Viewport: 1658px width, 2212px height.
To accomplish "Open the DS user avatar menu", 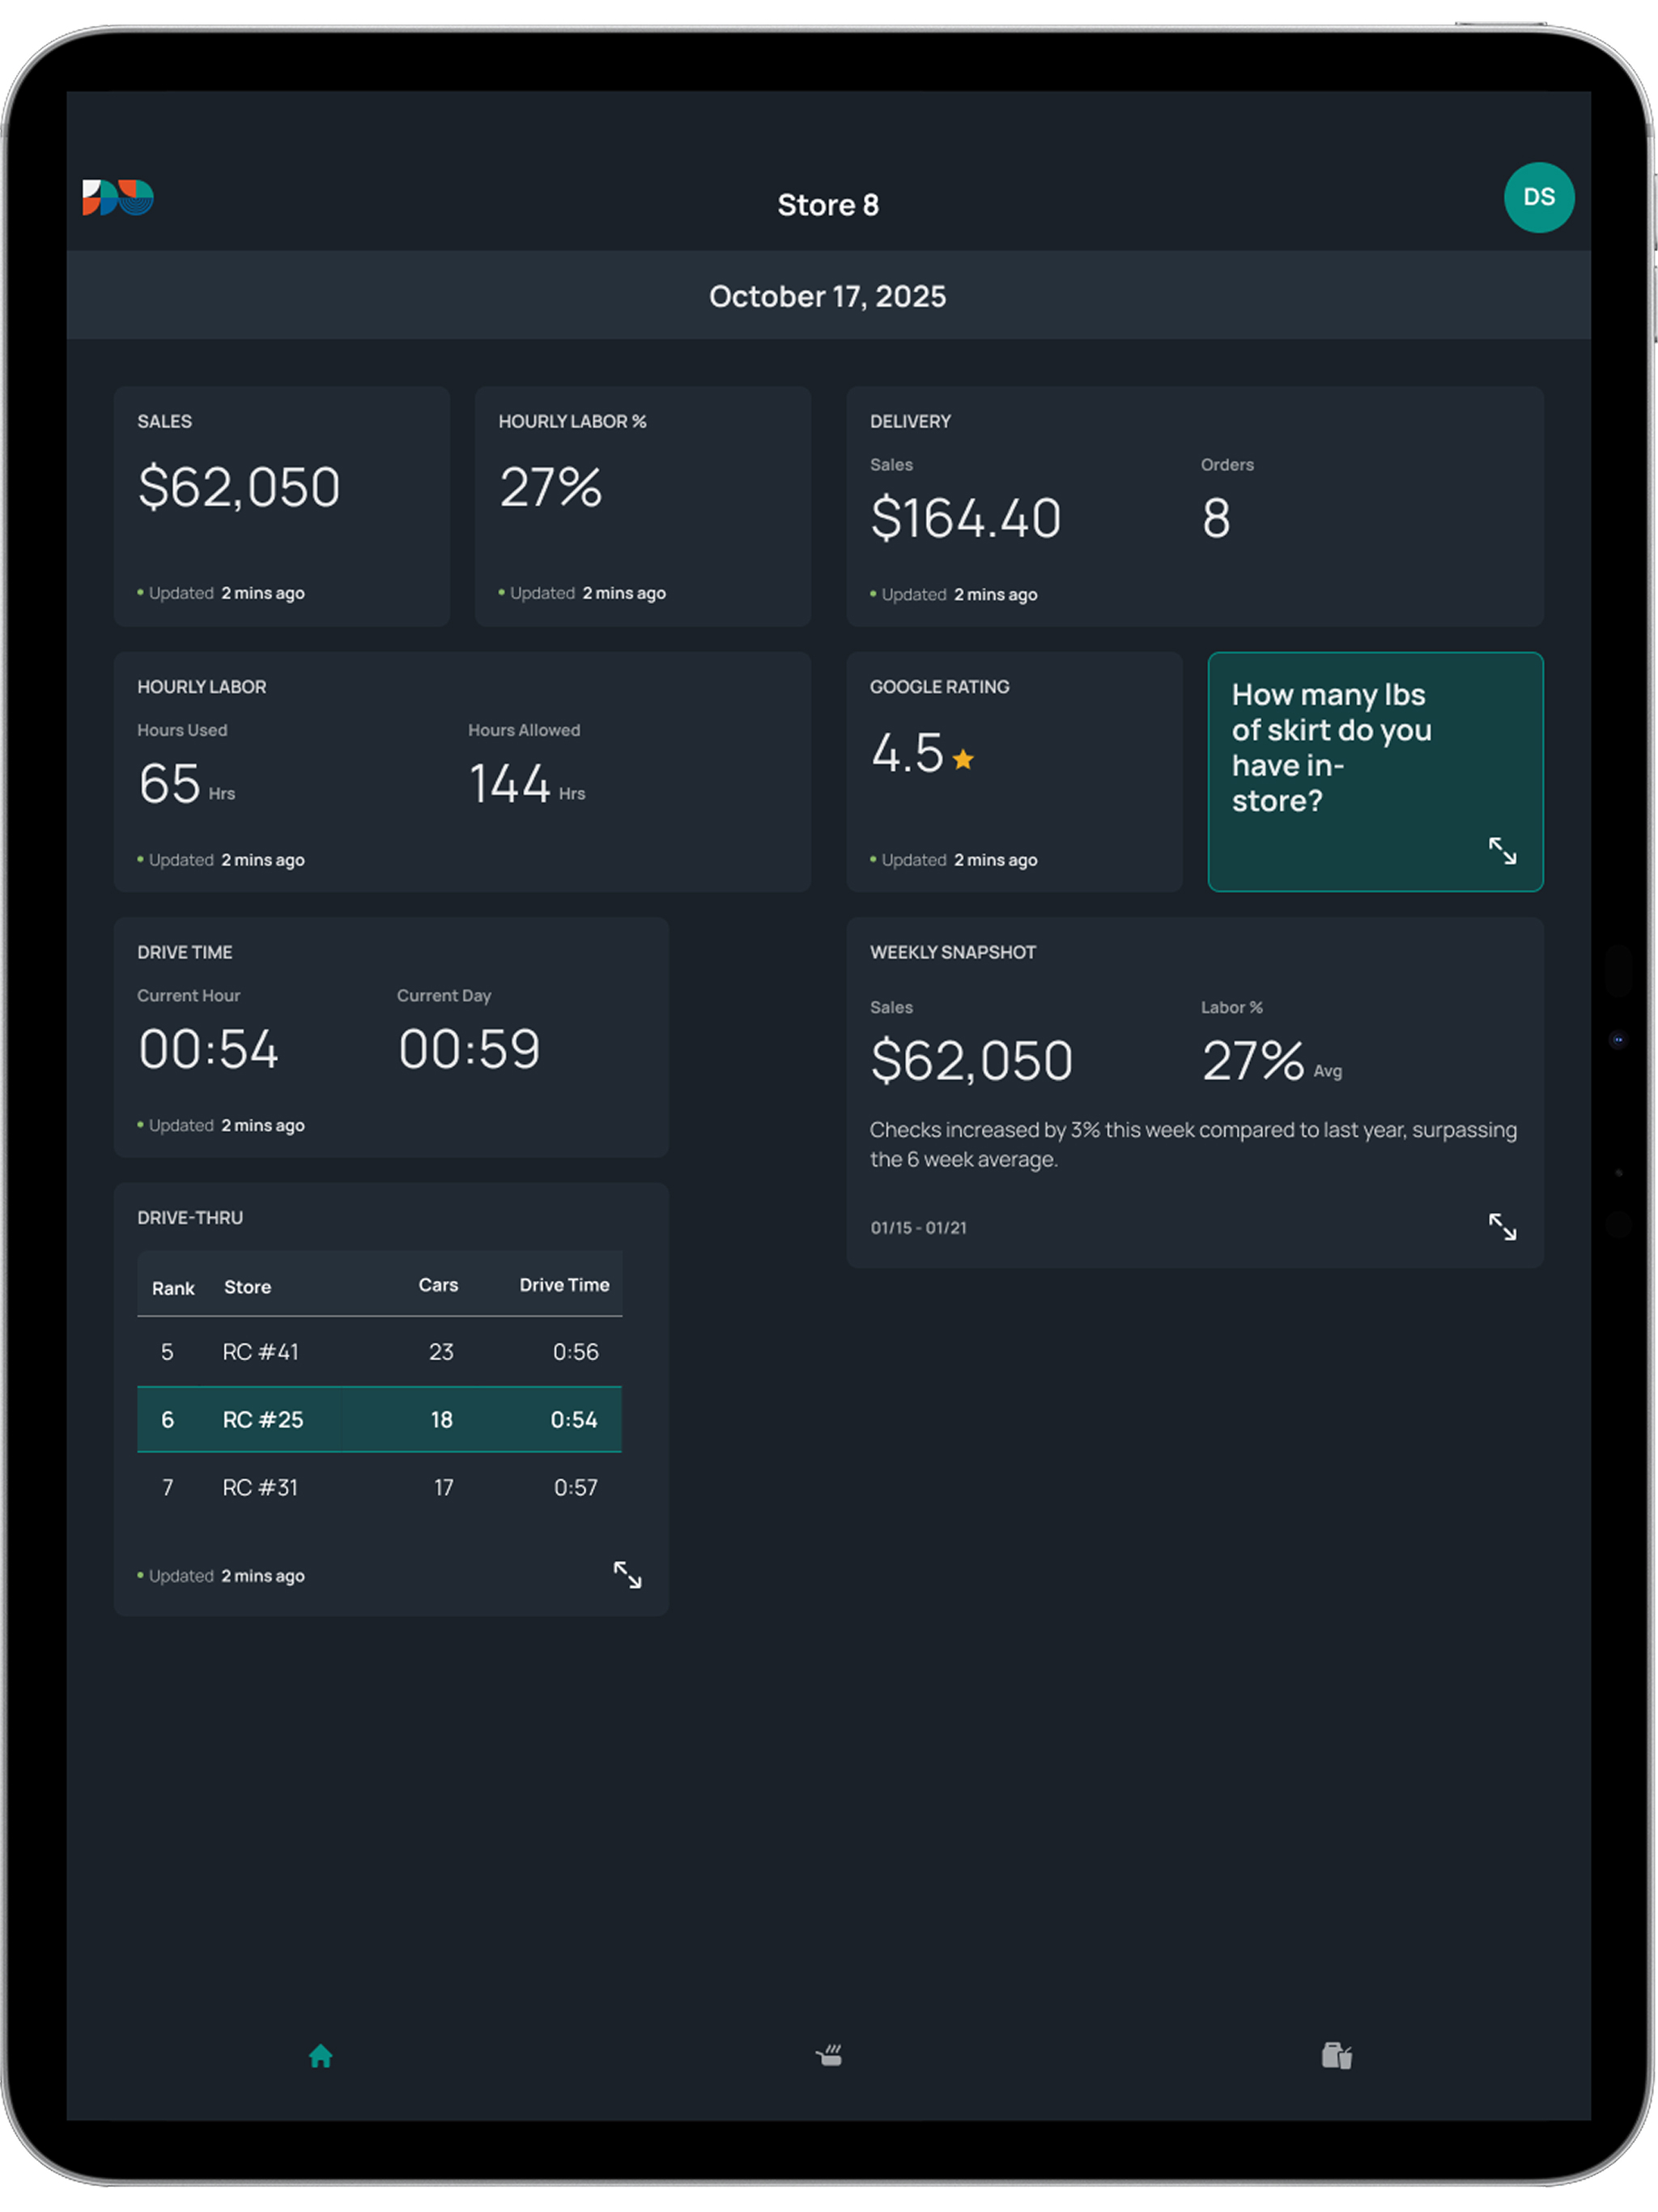I will (1538, 197).
